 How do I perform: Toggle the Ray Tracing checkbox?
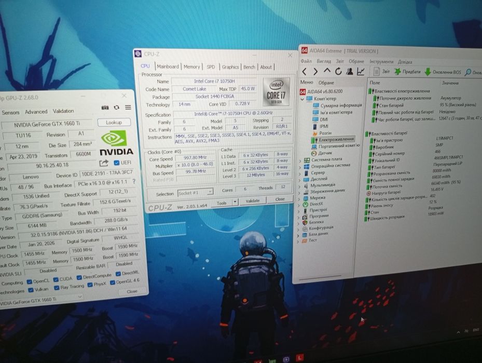click(x=57, y=288)
